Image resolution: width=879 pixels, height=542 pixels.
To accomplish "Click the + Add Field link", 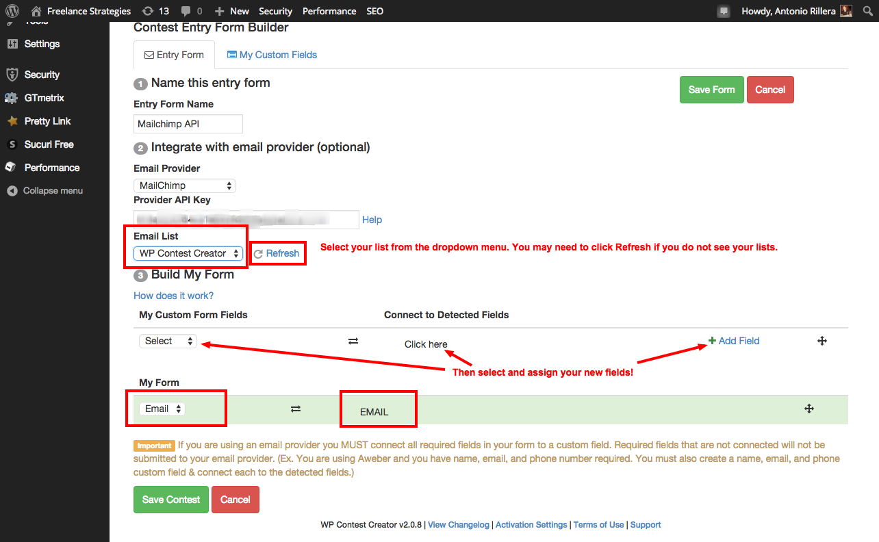I will [x=734, y=341].
